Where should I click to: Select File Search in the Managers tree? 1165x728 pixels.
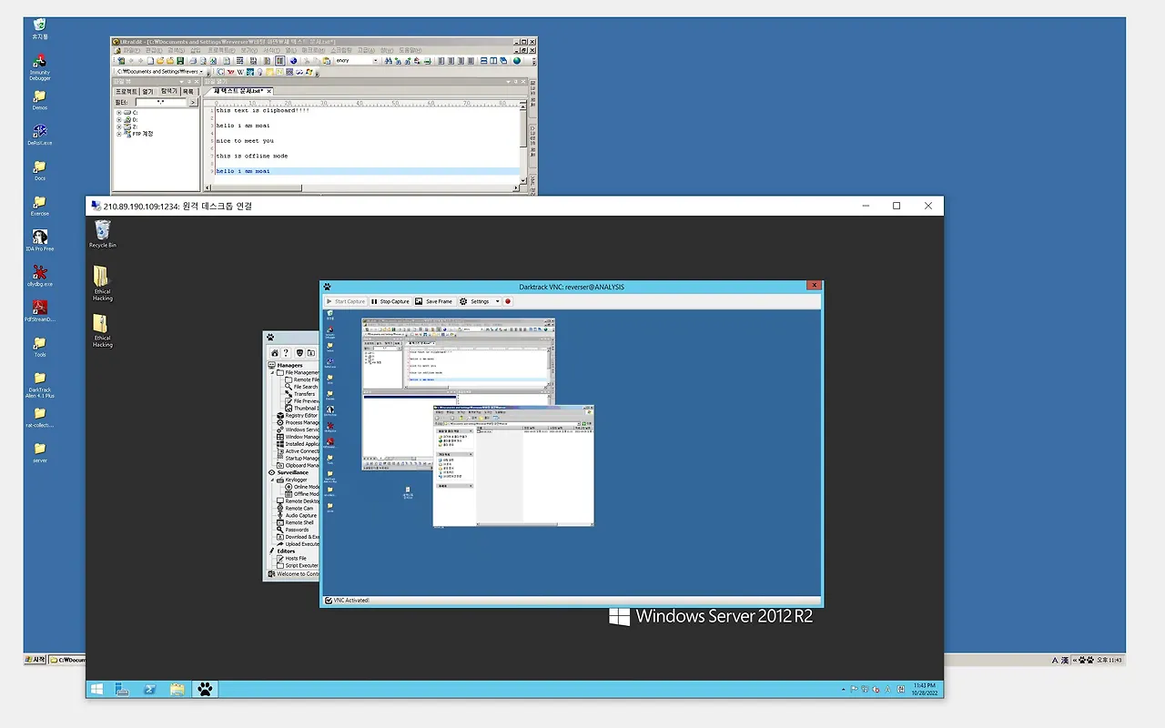[x=301, y=387]
